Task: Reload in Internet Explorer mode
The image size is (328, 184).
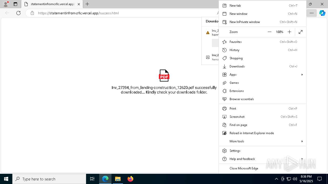Action: (262, 133)
